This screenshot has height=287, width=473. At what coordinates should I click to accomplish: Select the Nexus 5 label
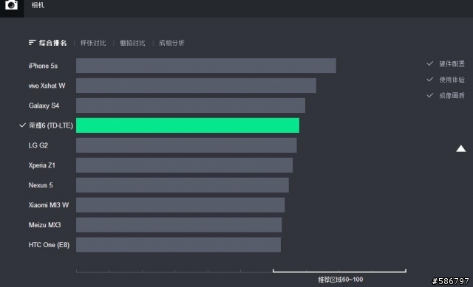[41, 185]
